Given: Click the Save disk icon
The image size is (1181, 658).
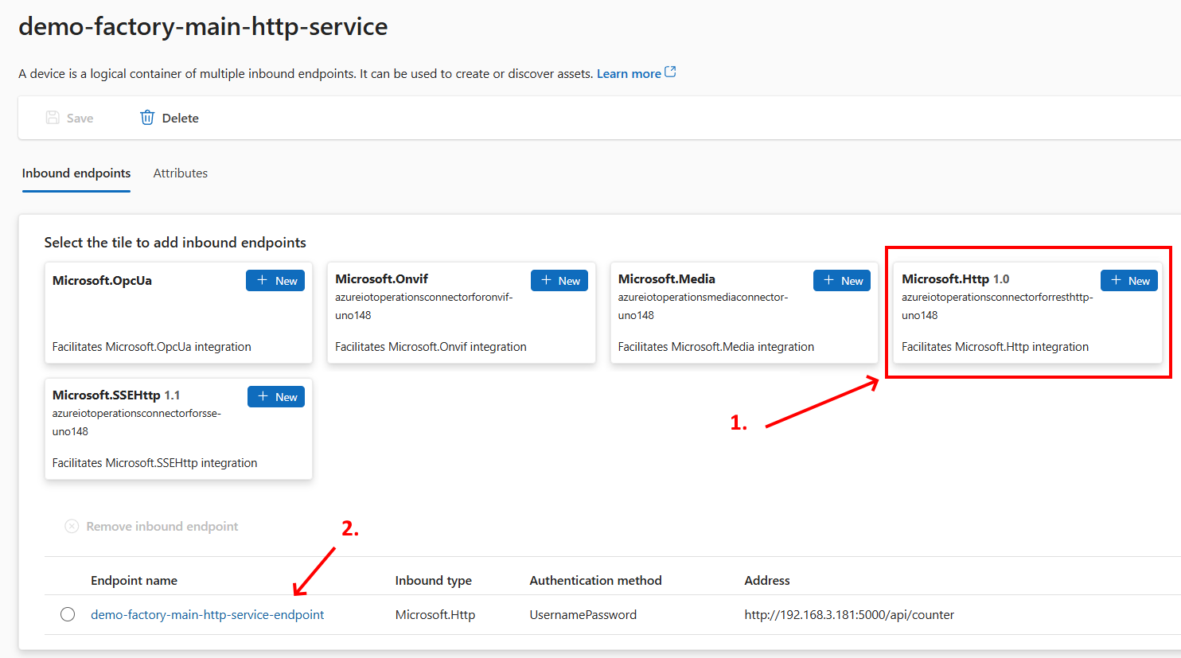Looking at the screenshot, I should point(53,118).
